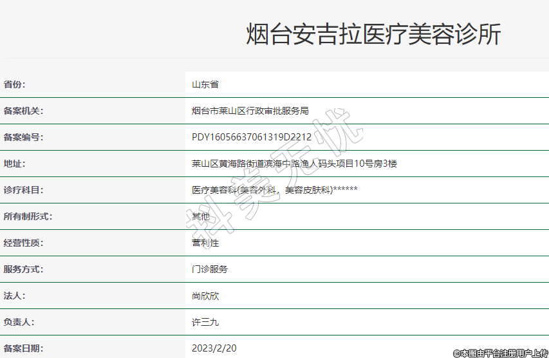Click the 经营性质 label
Viewport: 549px width, 358px height.
(24, 243)
